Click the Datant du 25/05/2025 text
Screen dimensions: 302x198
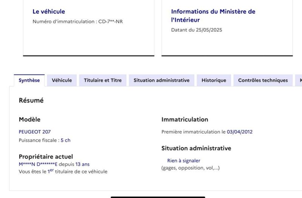tap(197, 30)
